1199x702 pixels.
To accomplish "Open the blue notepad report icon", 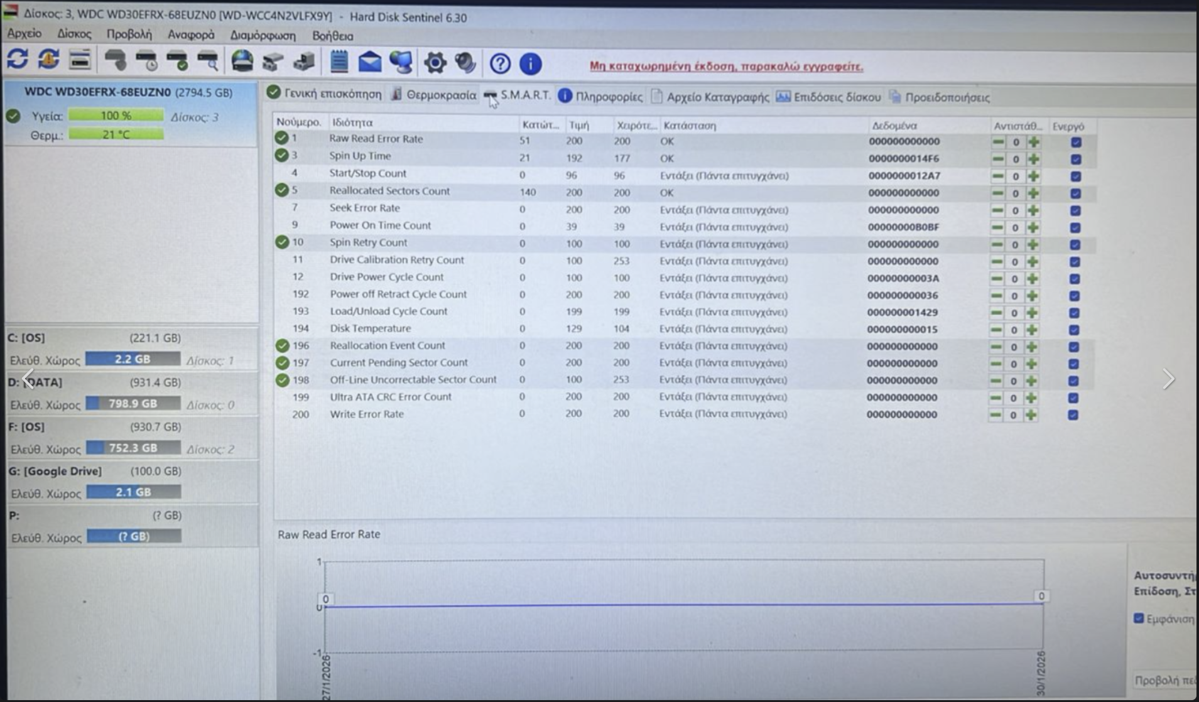I will click(x=339, y=62).
